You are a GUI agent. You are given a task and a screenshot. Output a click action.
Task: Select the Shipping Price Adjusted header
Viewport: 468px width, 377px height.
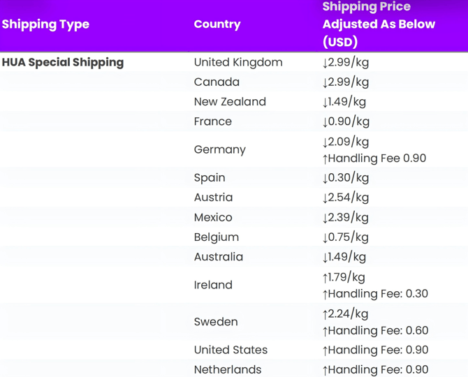point(379,24)
